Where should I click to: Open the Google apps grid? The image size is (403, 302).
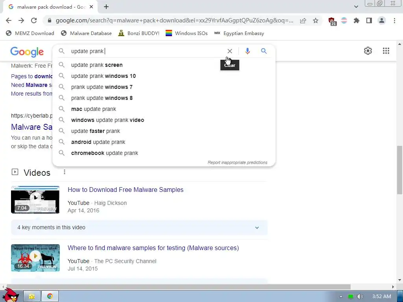coord(386,51)
